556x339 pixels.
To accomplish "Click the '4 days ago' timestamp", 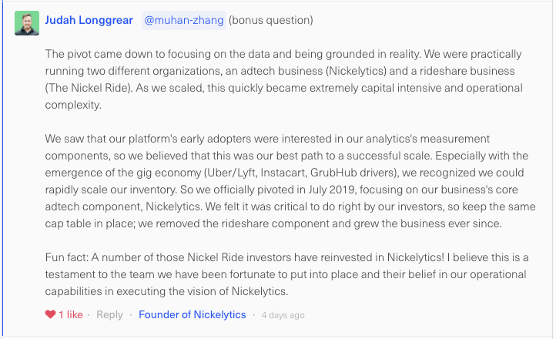I will [x=283, y=315].
